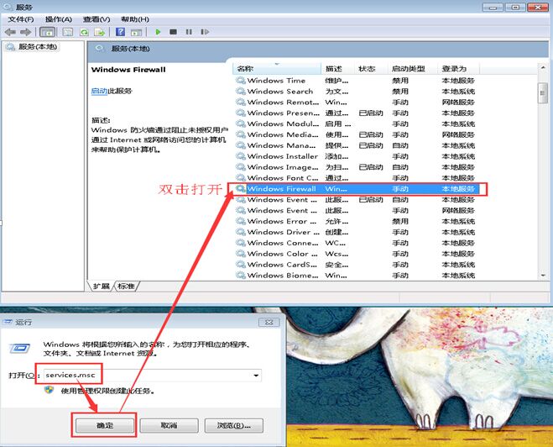Close the 运行 dialog
The width and height of the screenshot is (553, 447).
pyautogui.click(x=269, y=322)
